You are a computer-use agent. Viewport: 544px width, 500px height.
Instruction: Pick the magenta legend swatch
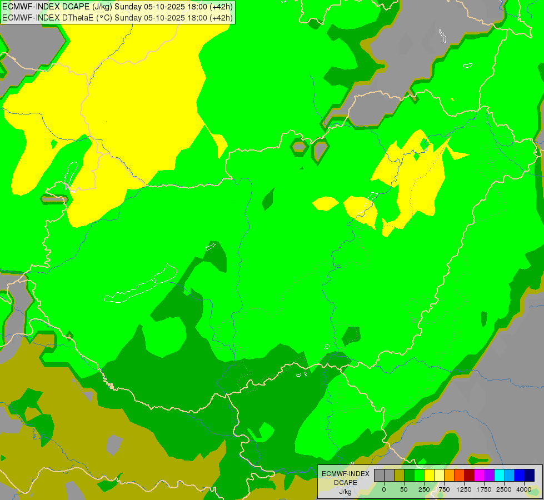[x=479, y=475]
